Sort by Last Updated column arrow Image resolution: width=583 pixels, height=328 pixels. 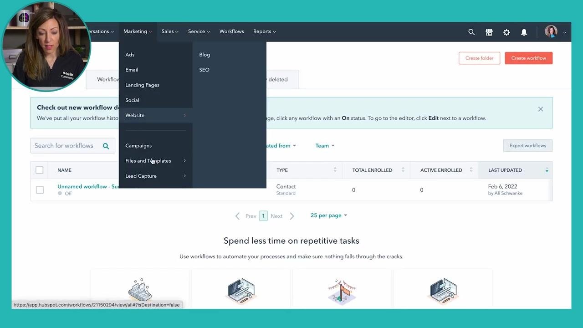(547, 170)
